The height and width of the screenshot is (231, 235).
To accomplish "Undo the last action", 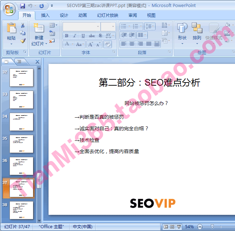I will [x=30, y=6].
